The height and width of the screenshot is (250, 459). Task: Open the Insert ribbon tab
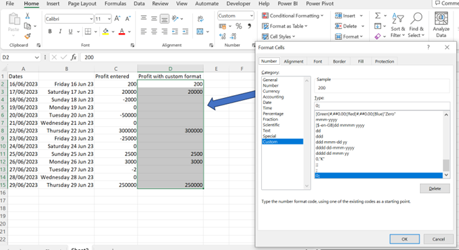(53, 3)
